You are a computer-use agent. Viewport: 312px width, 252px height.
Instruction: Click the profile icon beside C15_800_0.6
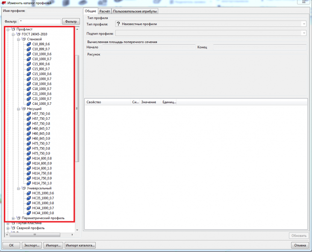[29, 64]
